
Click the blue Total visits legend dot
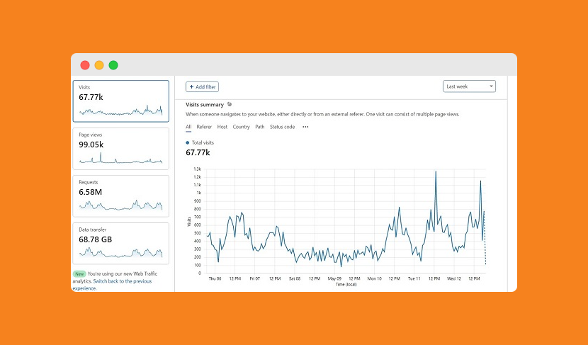188,143
